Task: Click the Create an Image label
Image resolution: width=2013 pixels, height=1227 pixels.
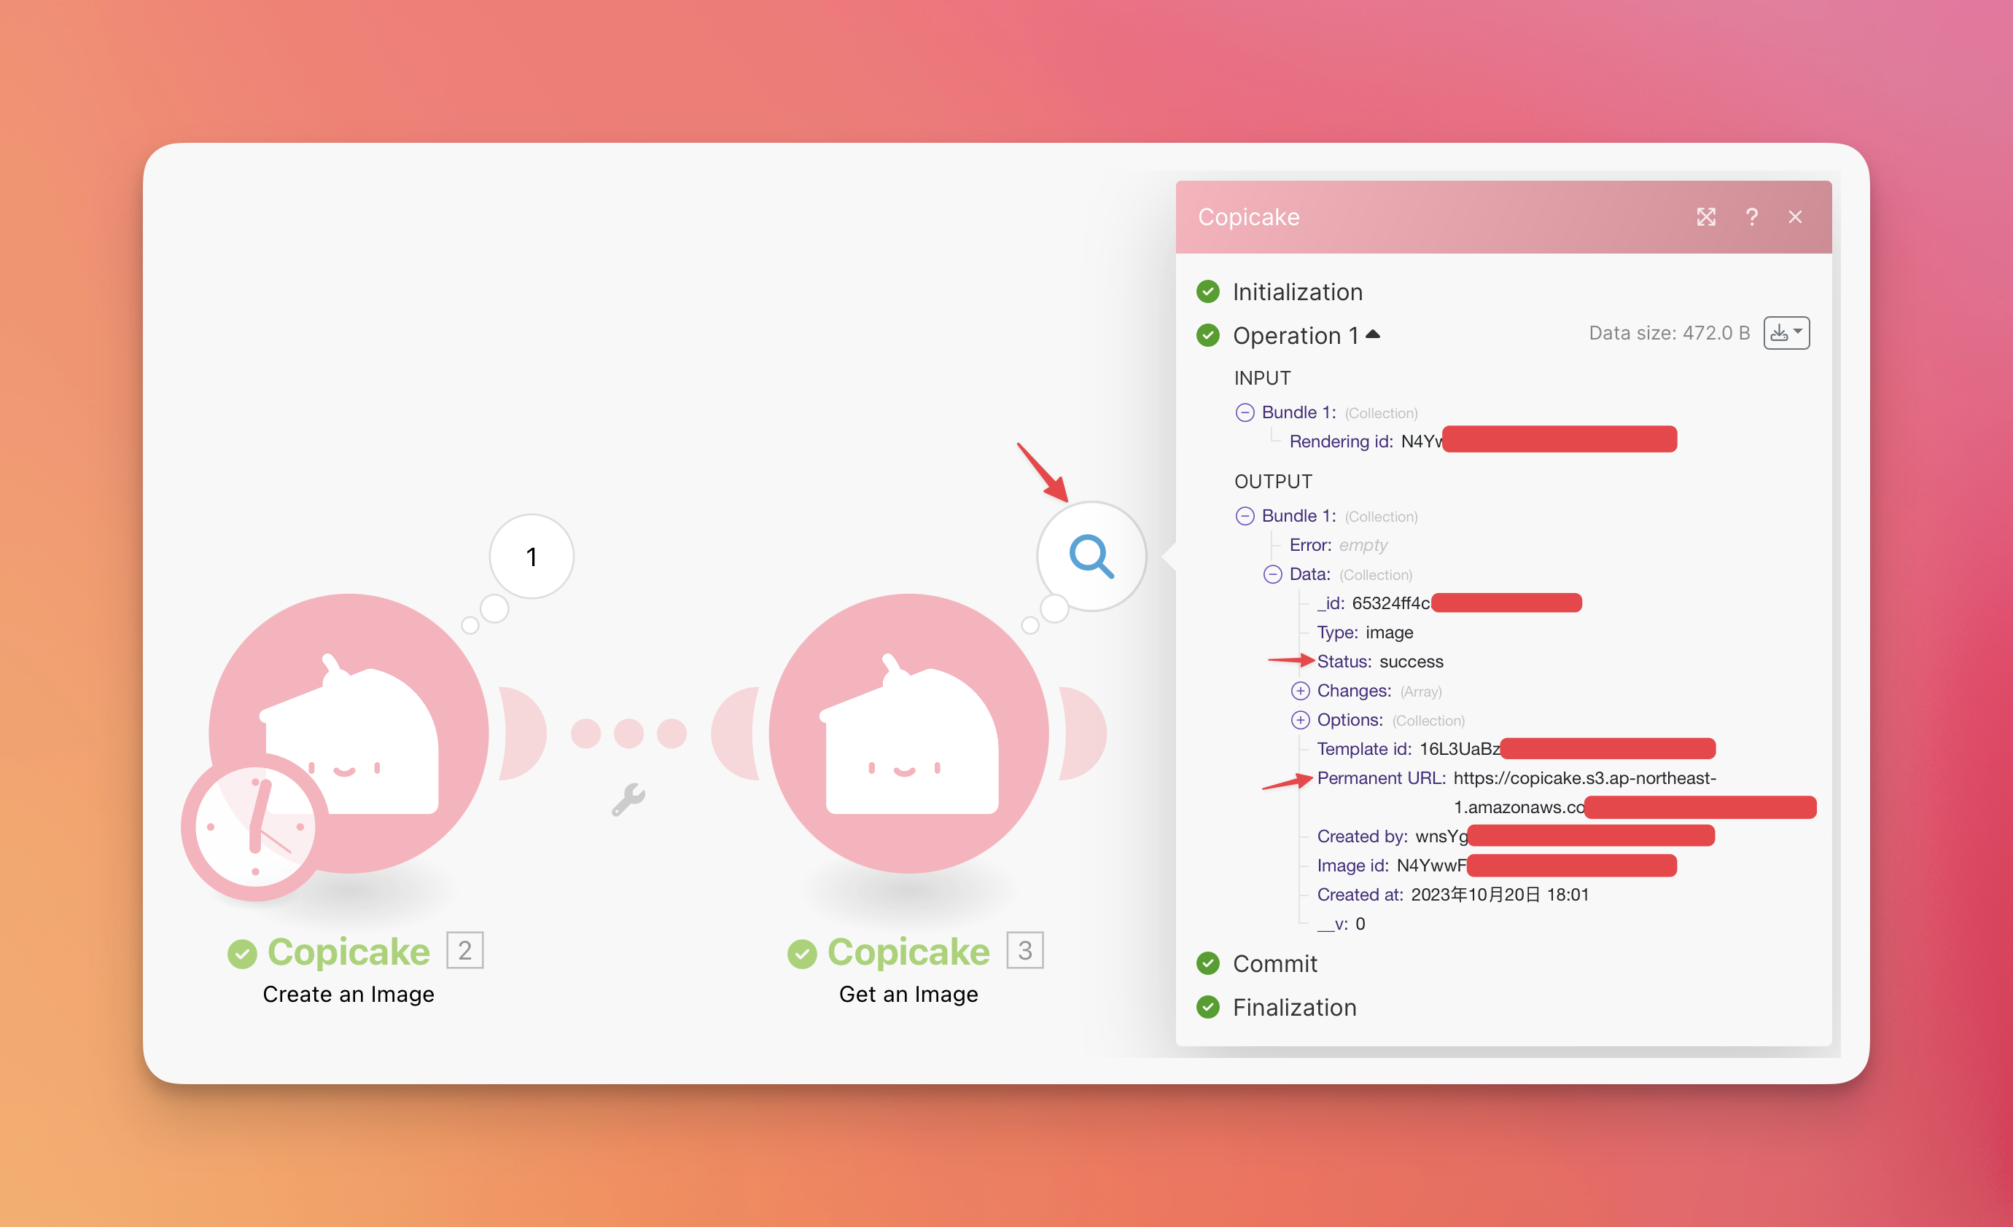Action: click(348, 995)
